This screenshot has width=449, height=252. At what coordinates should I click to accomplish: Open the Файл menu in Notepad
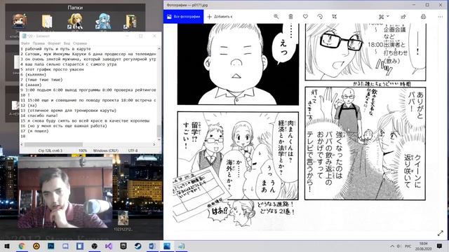point(25,43)
